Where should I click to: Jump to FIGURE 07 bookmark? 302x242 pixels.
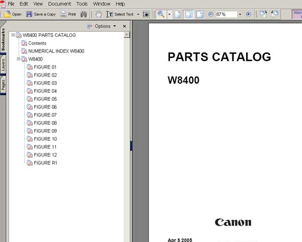(45, 115)
